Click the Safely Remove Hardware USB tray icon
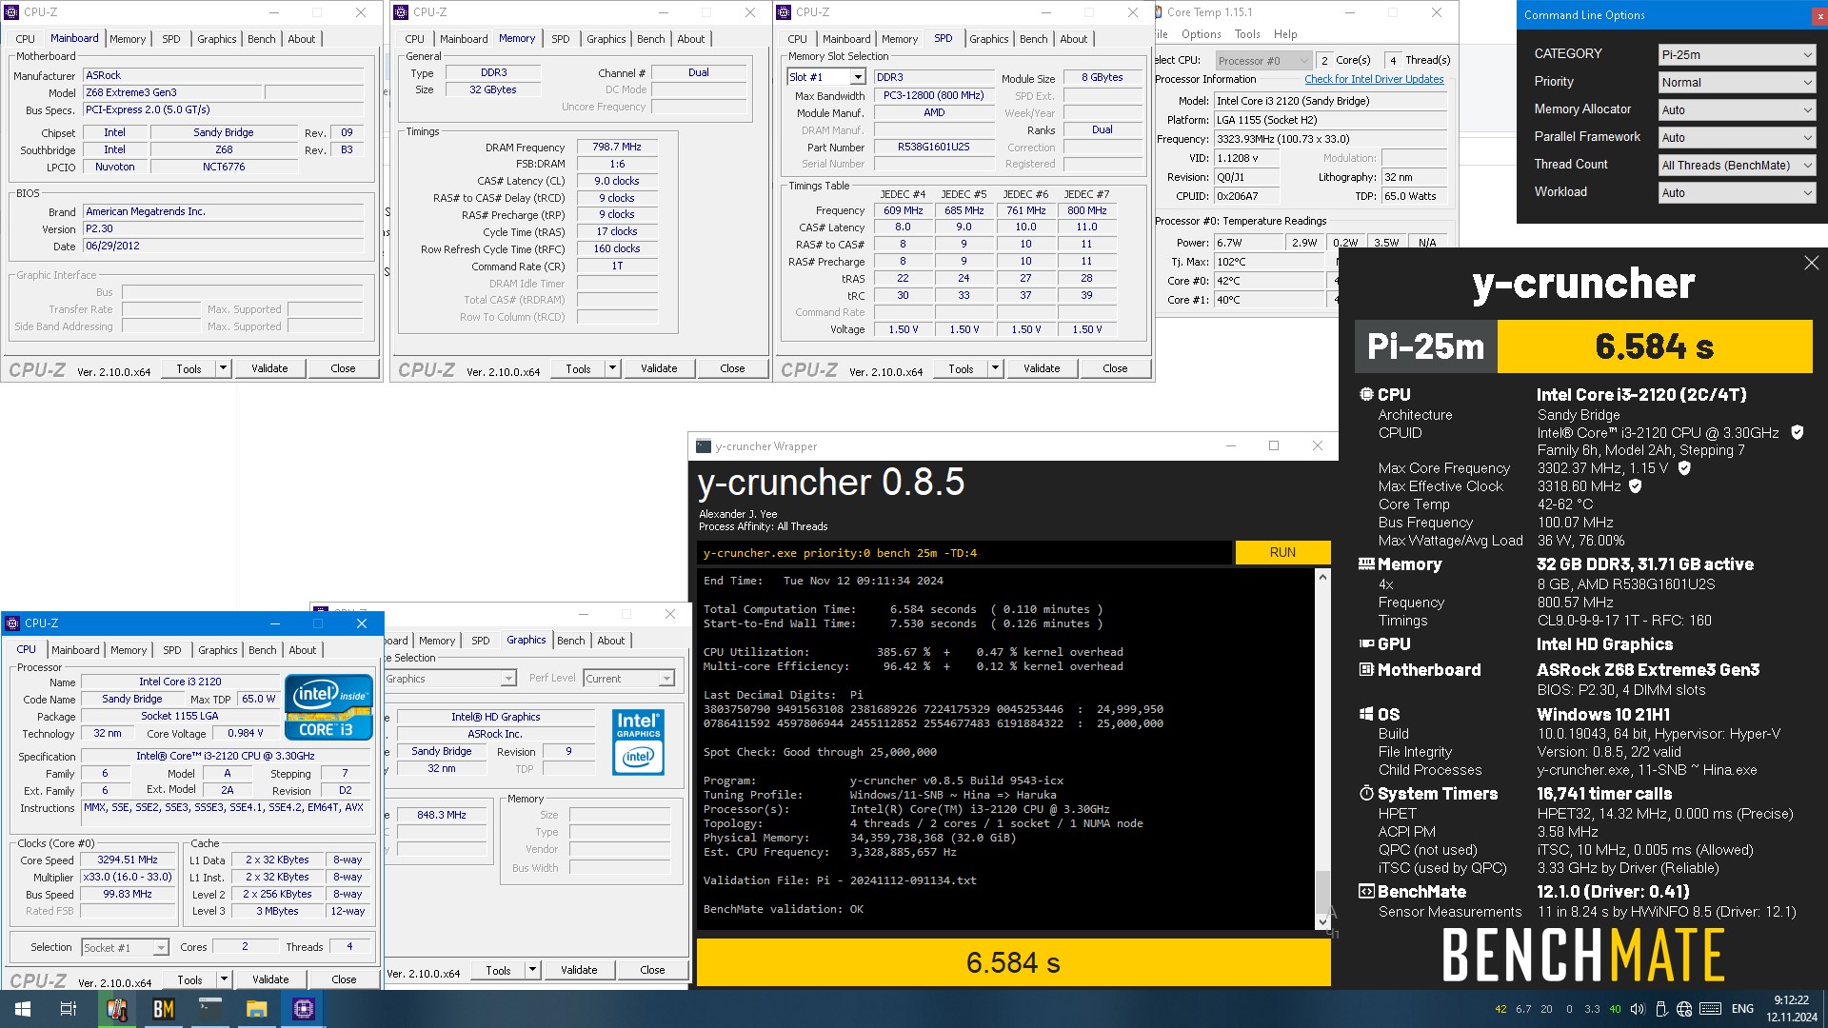Image resolution: width=1828 pixels, height=1028 pixels. pyautogui.click(x=1661, y=1009)
